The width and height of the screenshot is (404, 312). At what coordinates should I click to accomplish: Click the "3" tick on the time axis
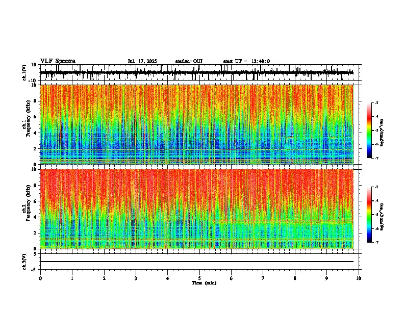pyautogui.click(x=136, y=278)
